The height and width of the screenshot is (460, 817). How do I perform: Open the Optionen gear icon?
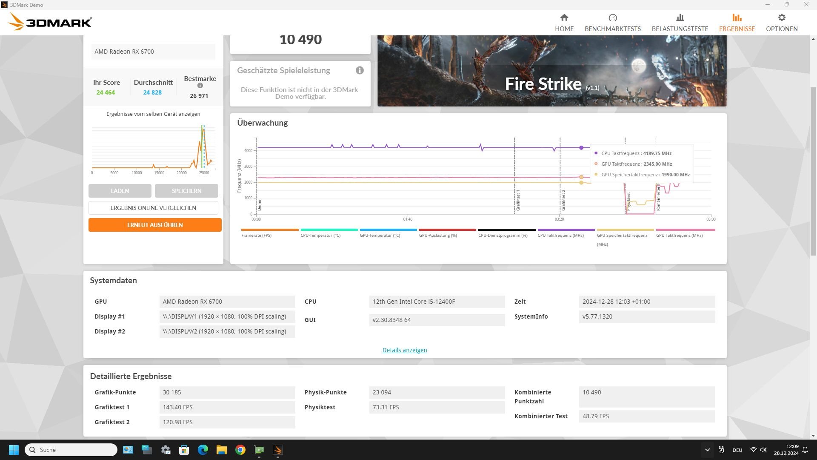point(782,17)
